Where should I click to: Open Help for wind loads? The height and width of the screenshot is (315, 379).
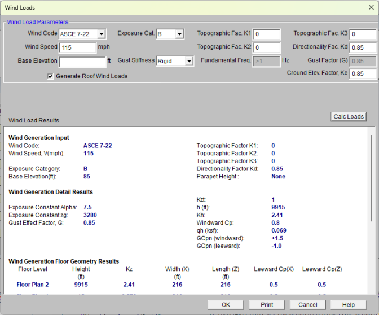click(x=349, y=305)
